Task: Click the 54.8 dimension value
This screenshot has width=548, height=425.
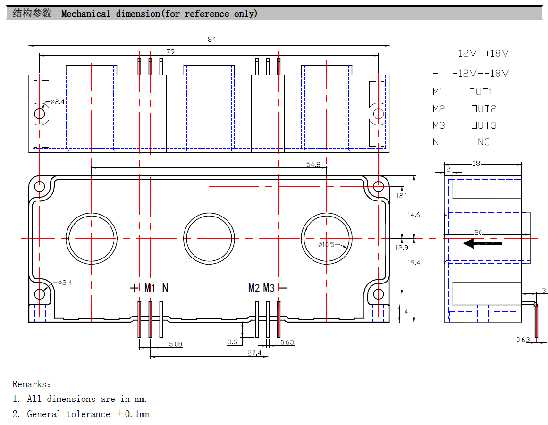Action: pyautogui.click(x=313, y=164)
